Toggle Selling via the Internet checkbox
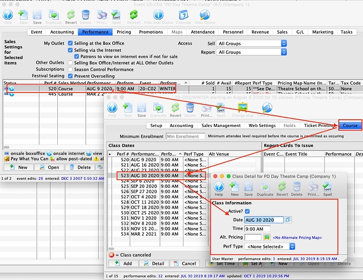Image resolution: width=363 pixels, height=280 pixels. [70, 50]
